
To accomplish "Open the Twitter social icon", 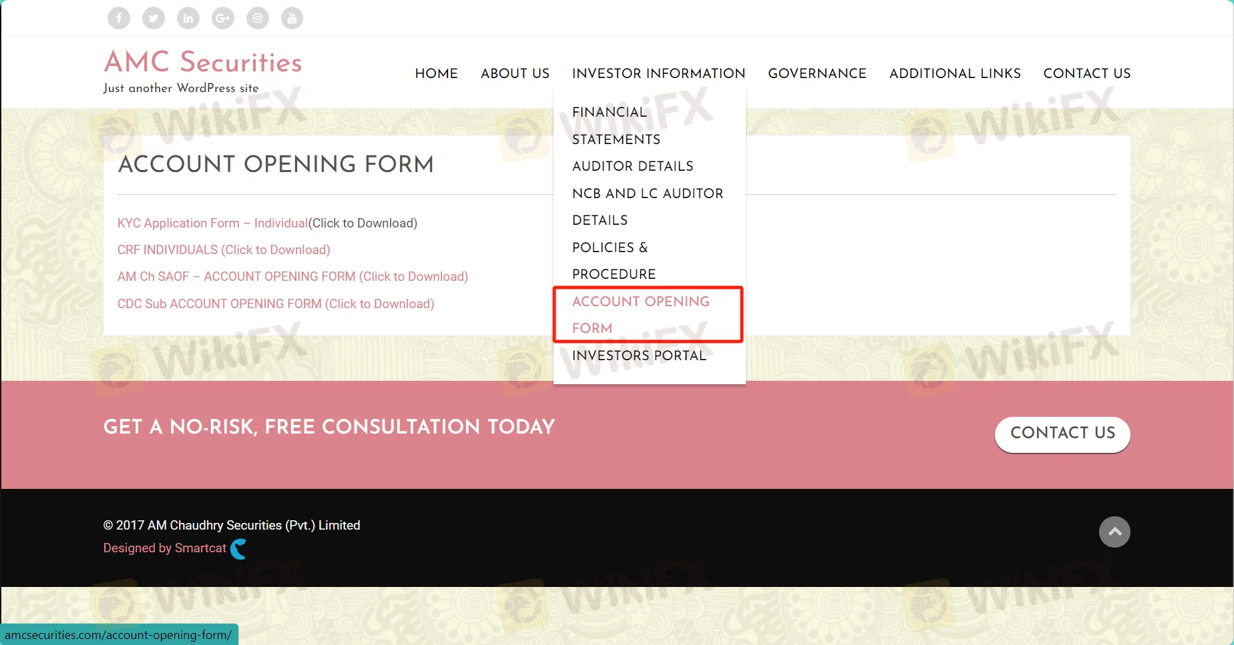I will (x=153, y=18).
